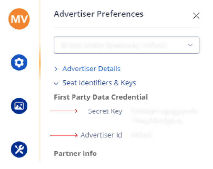Open the Advertiser Details link text
The height and width of the screenshot is (169, 213).
click(91, 69)
